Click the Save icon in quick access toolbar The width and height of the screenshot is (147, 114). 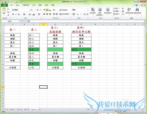(x=5, y=2)
